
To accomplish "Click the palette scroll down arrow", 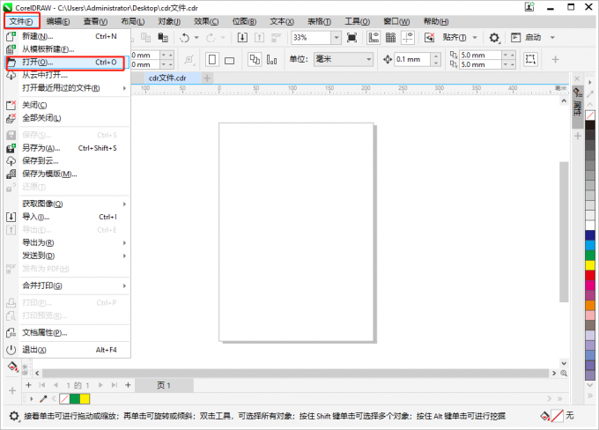I will pos(590,385).
